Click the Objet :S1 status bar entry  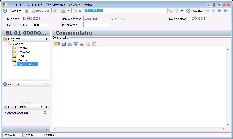33,135
